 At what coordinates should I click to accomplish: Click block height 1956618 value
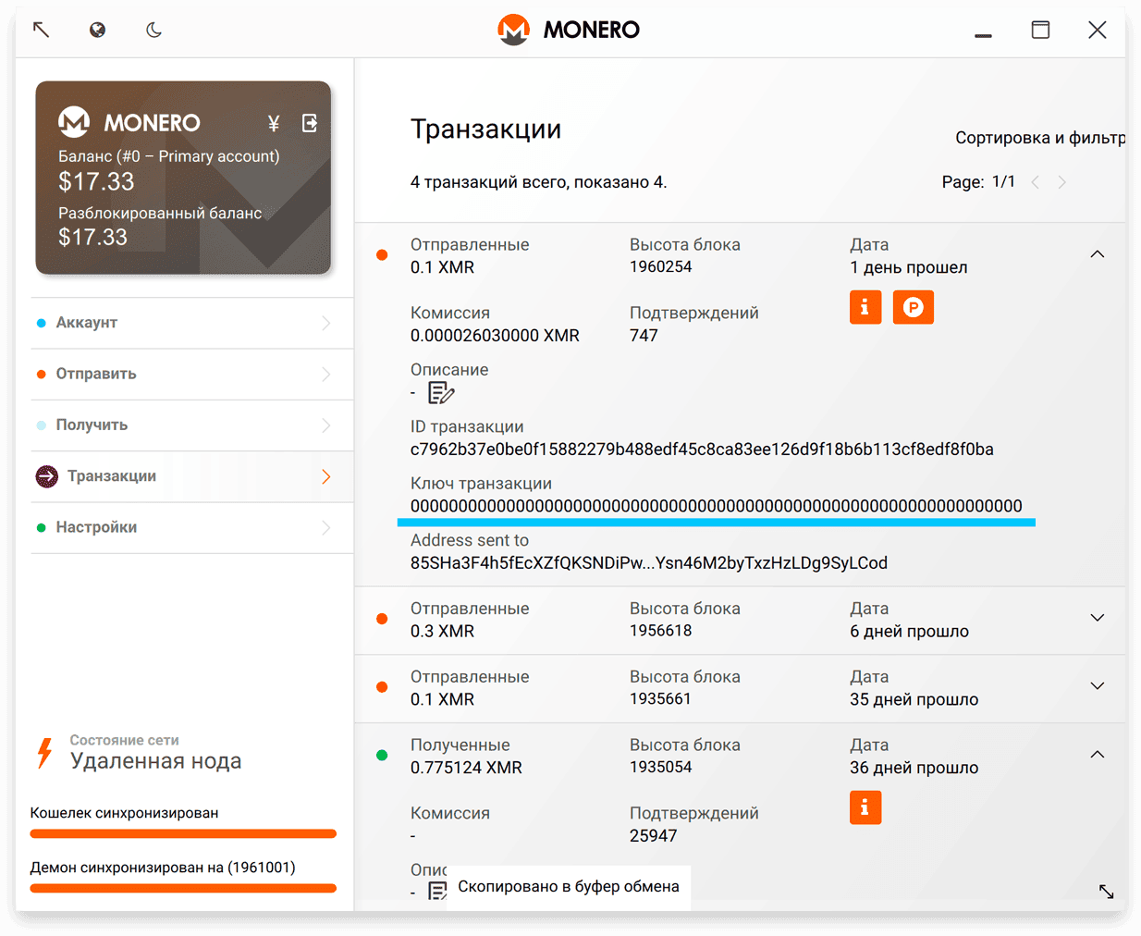click(x=661, y=631)
